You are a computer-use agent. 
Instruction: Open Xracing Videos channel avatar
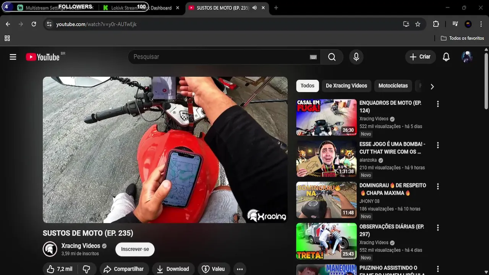50,249
